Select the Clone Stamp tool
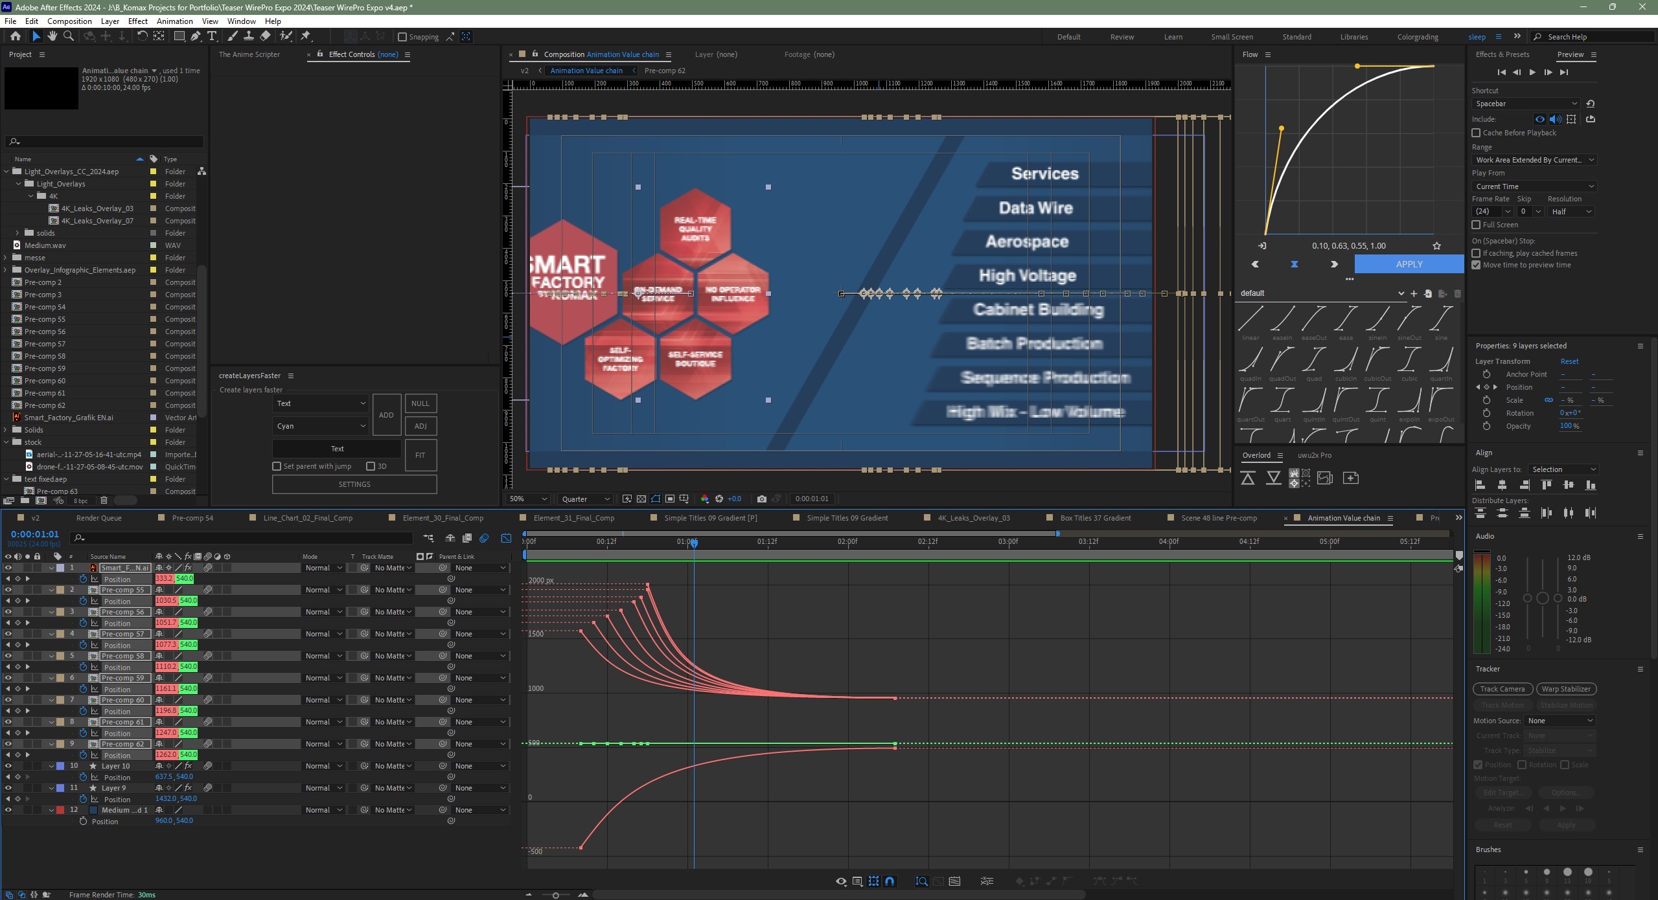1658x900 pixels. click(249, 37)
